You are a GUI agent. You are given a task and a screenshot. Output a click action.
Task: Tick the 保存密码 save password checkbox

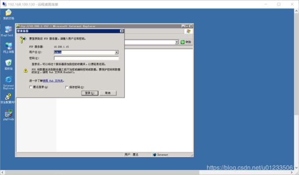[67, 87]
